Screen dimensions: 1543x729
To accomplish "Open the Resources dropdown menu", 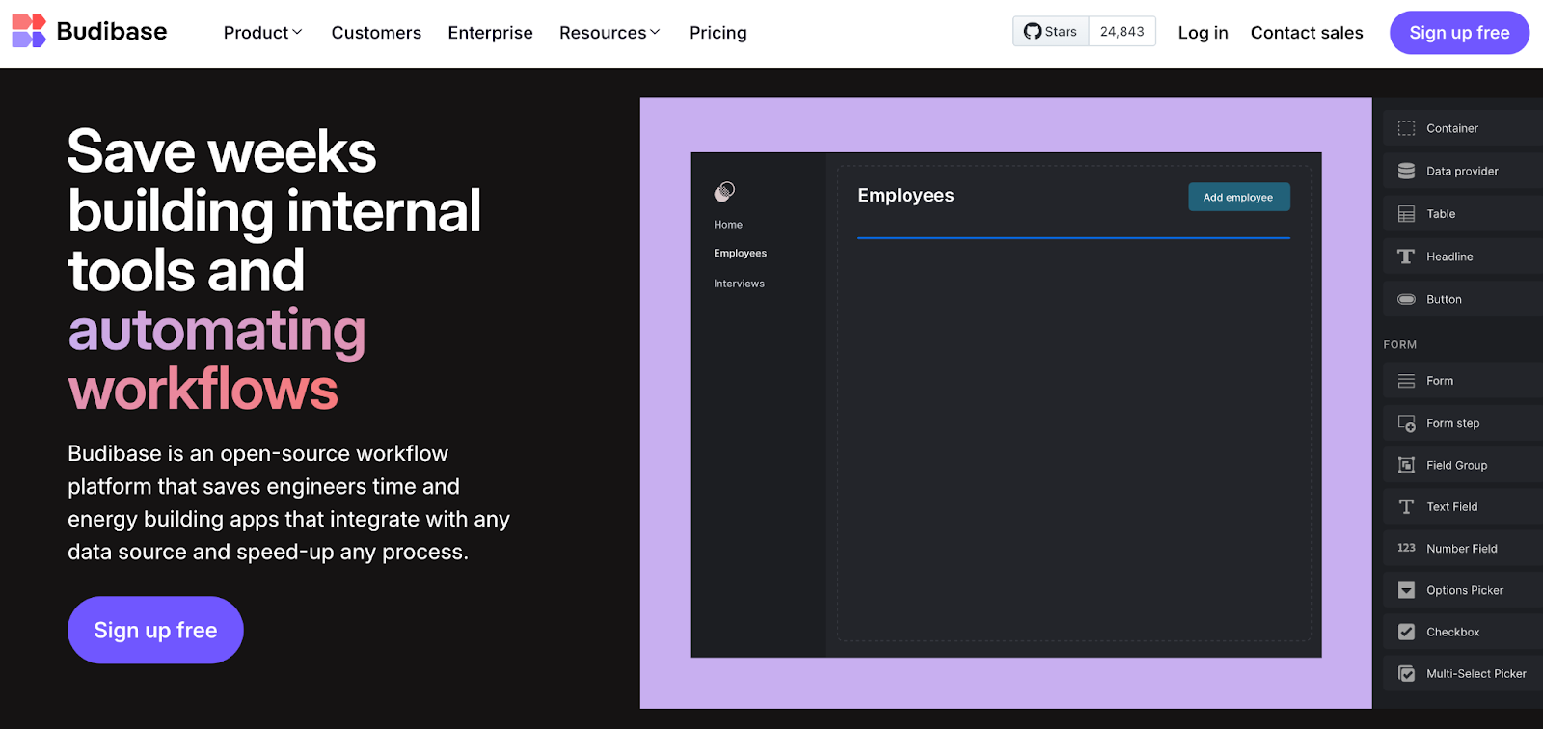I will pyautogui.click(x=609, y=33).
